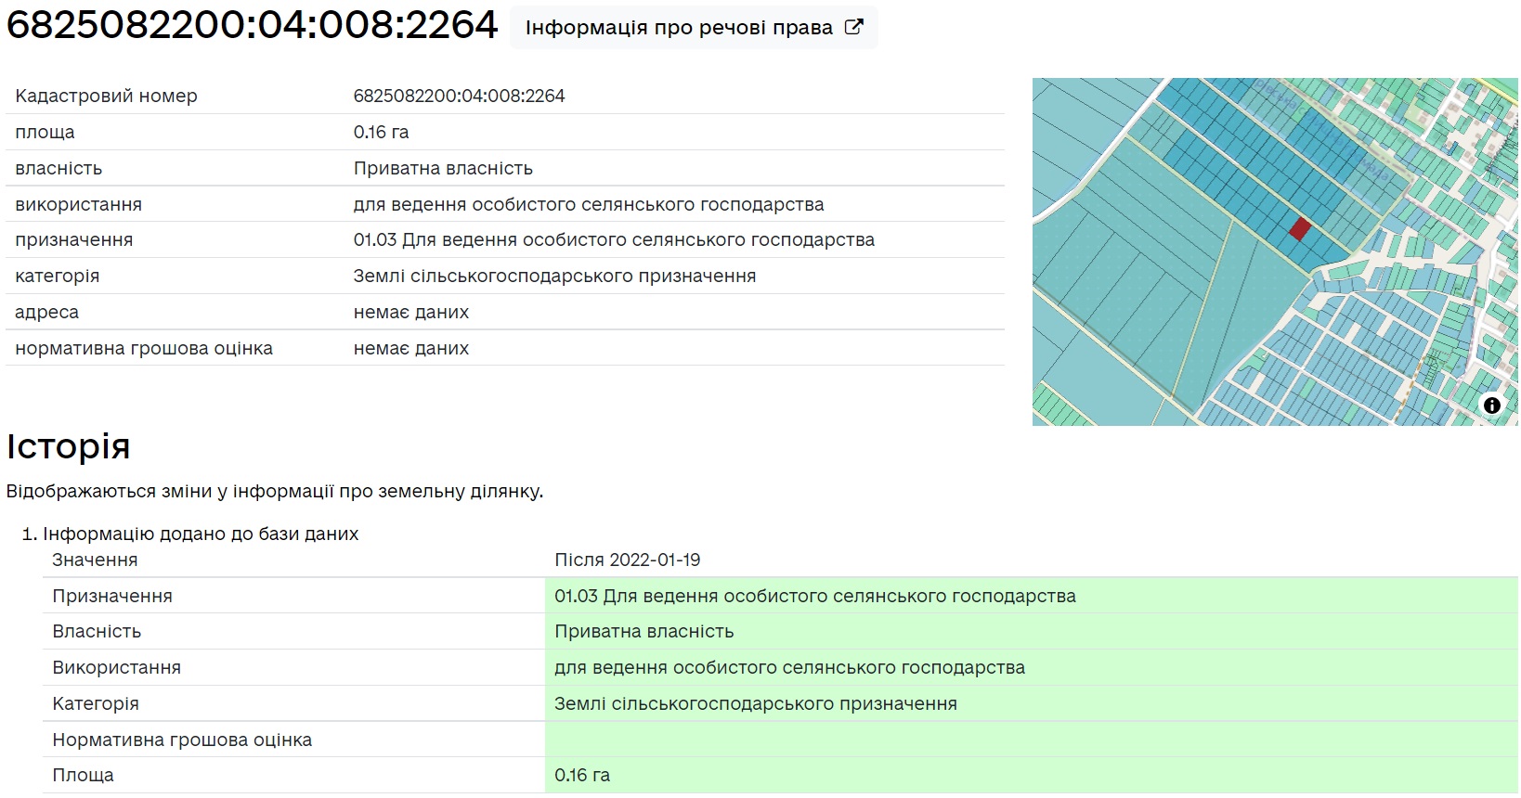Click the призначення value in top table
The height and width of the screenshot is (798, 1521).
tap(614, 239)
